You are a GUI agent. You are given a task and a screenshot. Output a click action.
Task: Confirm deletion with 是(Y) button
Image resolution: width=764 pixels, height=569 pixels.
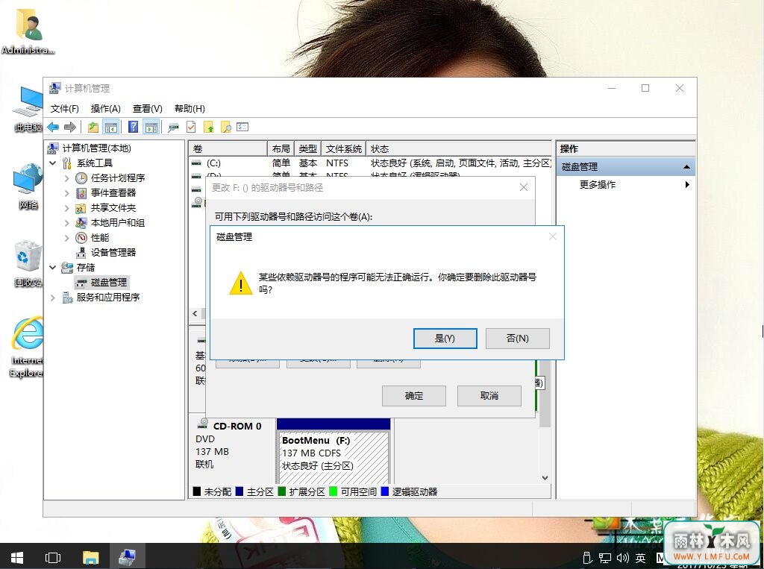point(445,338)
